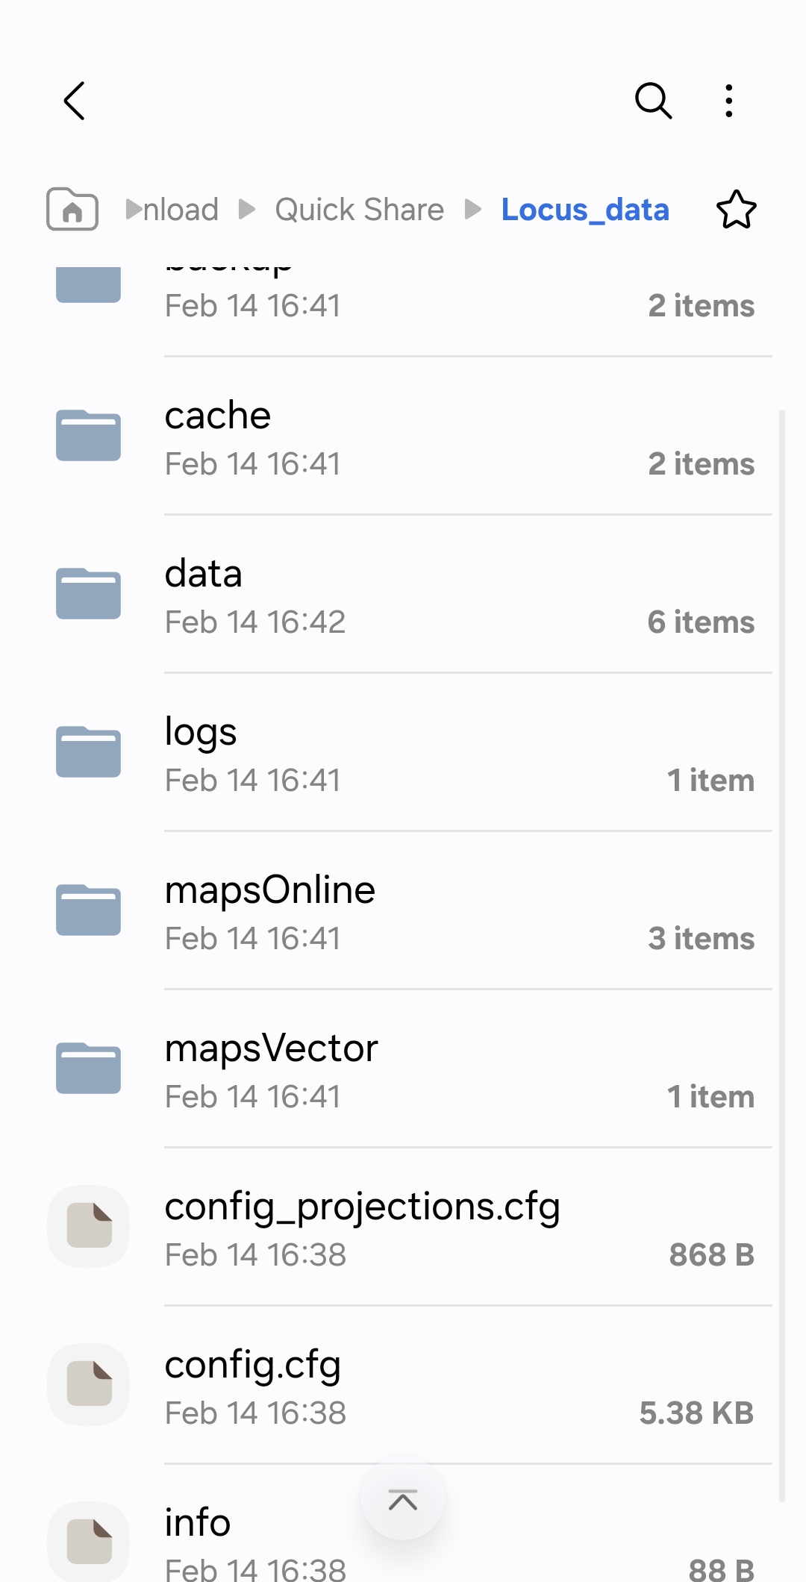Tap the scroll-to-top floating button

coord(403,1498)
